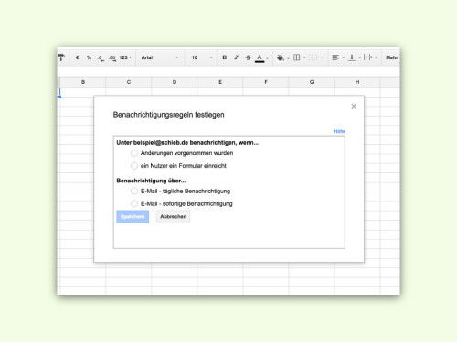Open the font size 10 dropdown
Screen dimensions: 457x342
pos(202,57)
